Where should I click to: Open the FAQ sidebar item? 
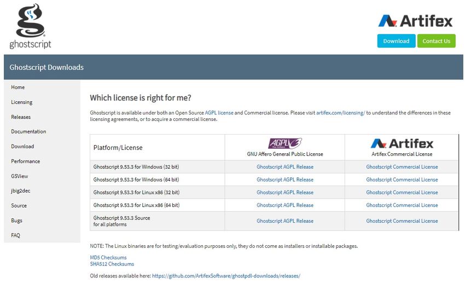16,235
